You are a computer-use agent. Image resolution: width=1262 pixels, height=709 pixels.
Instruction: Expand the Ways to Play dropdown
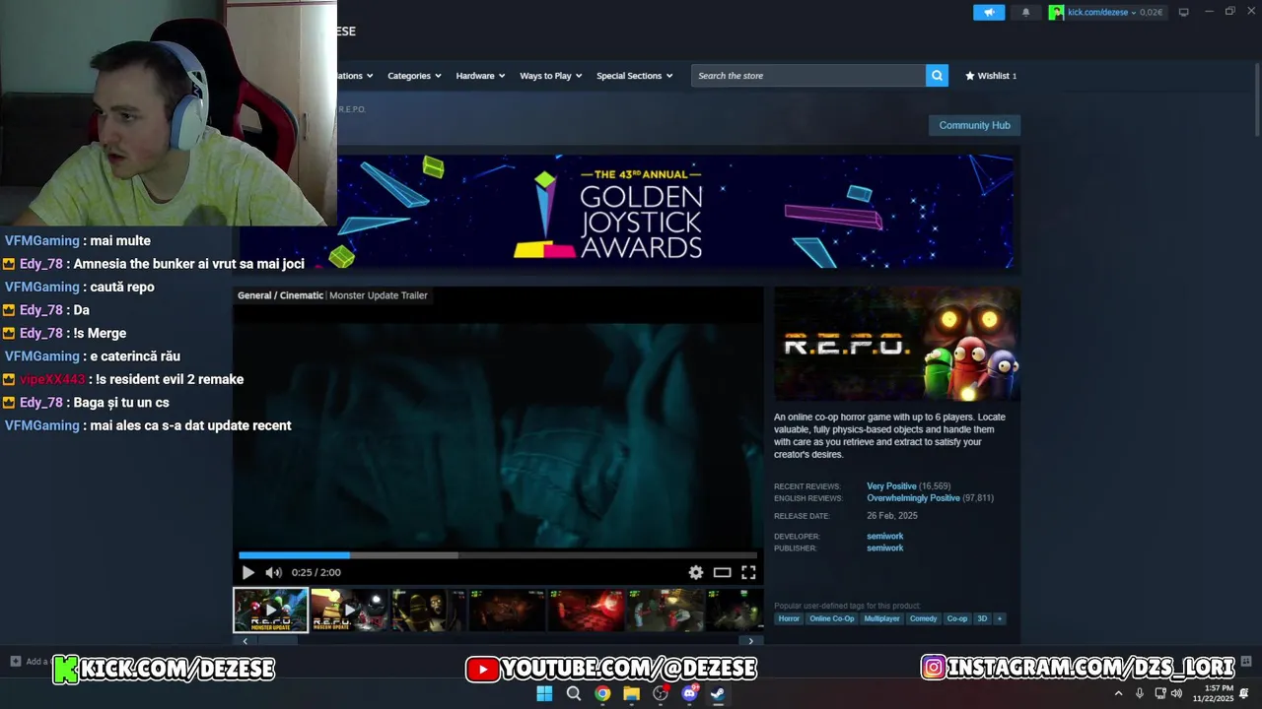pyautogui.click(x=550, y=76)
